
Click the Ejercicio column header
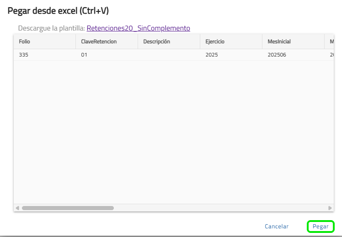[x=230, y=41]
